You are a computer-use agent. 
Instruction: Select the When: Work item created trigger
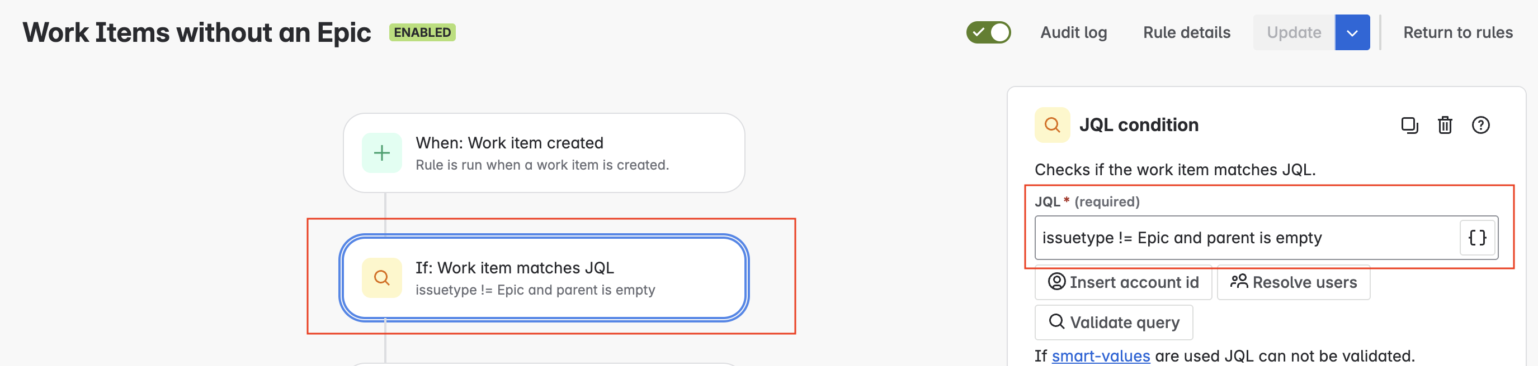point(545,153)
